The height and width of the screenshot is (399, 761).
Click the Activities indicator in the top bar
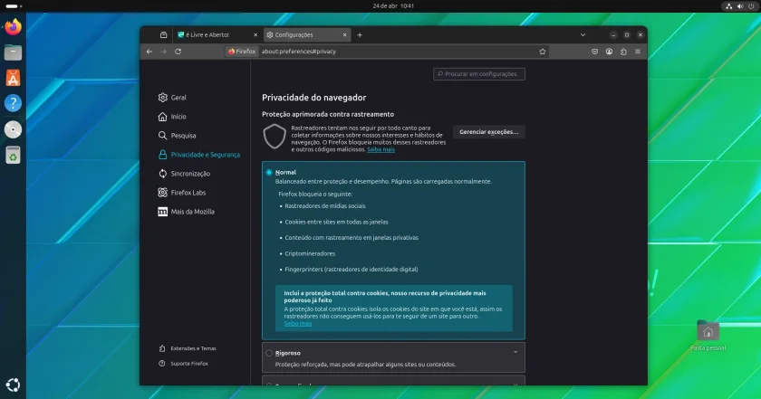[x=13, y=6]
